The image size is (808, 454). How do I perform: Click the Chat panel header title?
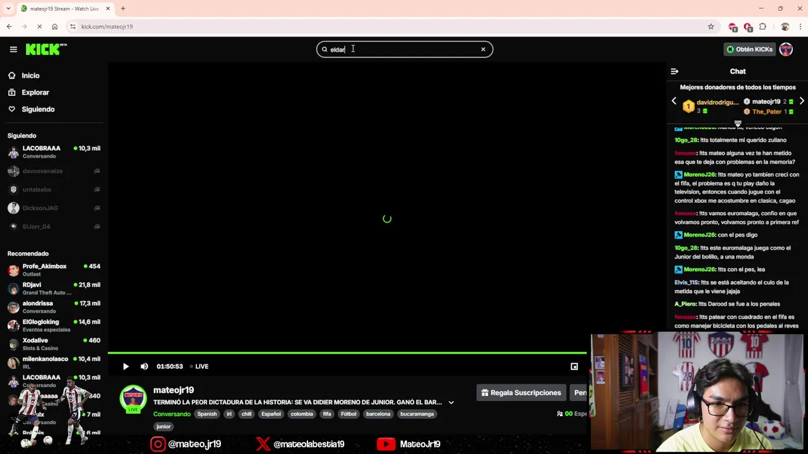click(737, 71)
